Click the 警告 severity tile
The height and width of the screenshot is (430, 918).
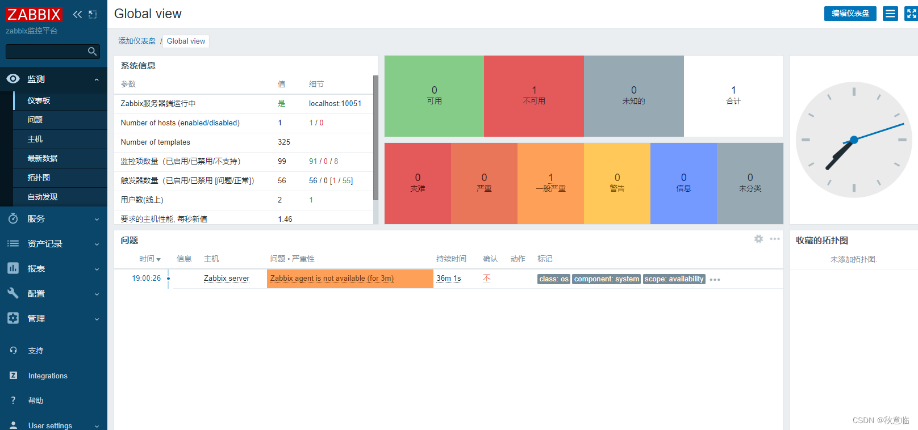click(x=617, y=183)
